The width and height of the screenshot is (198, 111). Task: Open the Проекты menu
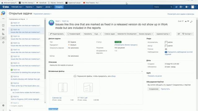(30, 7)
